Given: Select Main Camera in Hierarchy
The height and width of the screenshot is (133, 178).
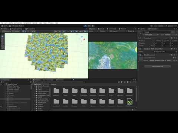Looking at the screenshot, I should (13, 86).
